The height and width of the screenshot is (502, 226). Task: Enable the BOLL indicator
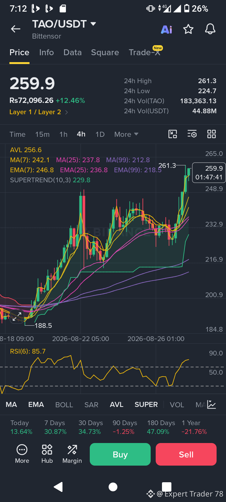(64, 405)
